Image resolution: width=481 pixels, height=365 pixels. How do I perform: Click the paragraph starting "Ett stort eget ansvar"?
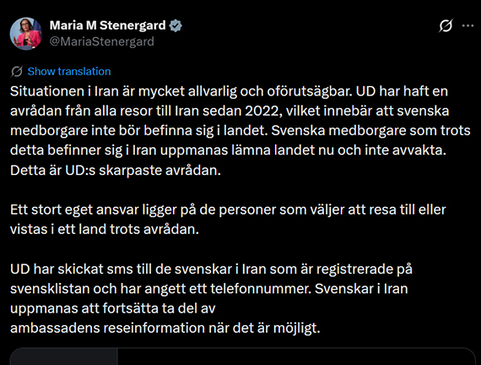point(228,220)
